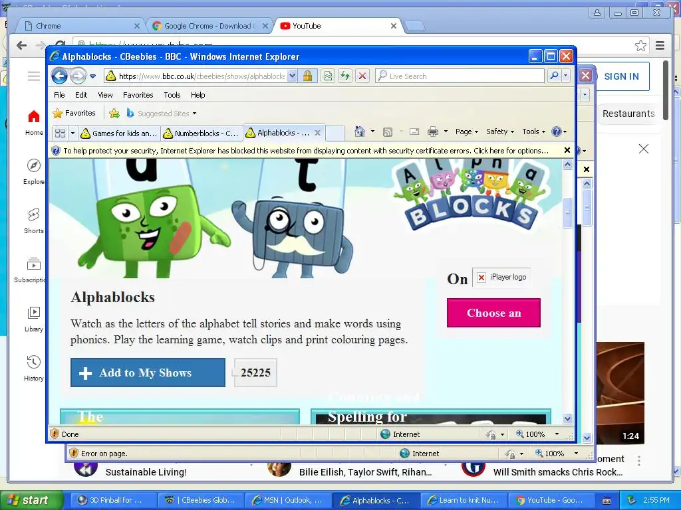This screenshot has height=510, width=681.
Task: Open the 100% zoom level dropdown in status bar
Action: tap(557, 434)
